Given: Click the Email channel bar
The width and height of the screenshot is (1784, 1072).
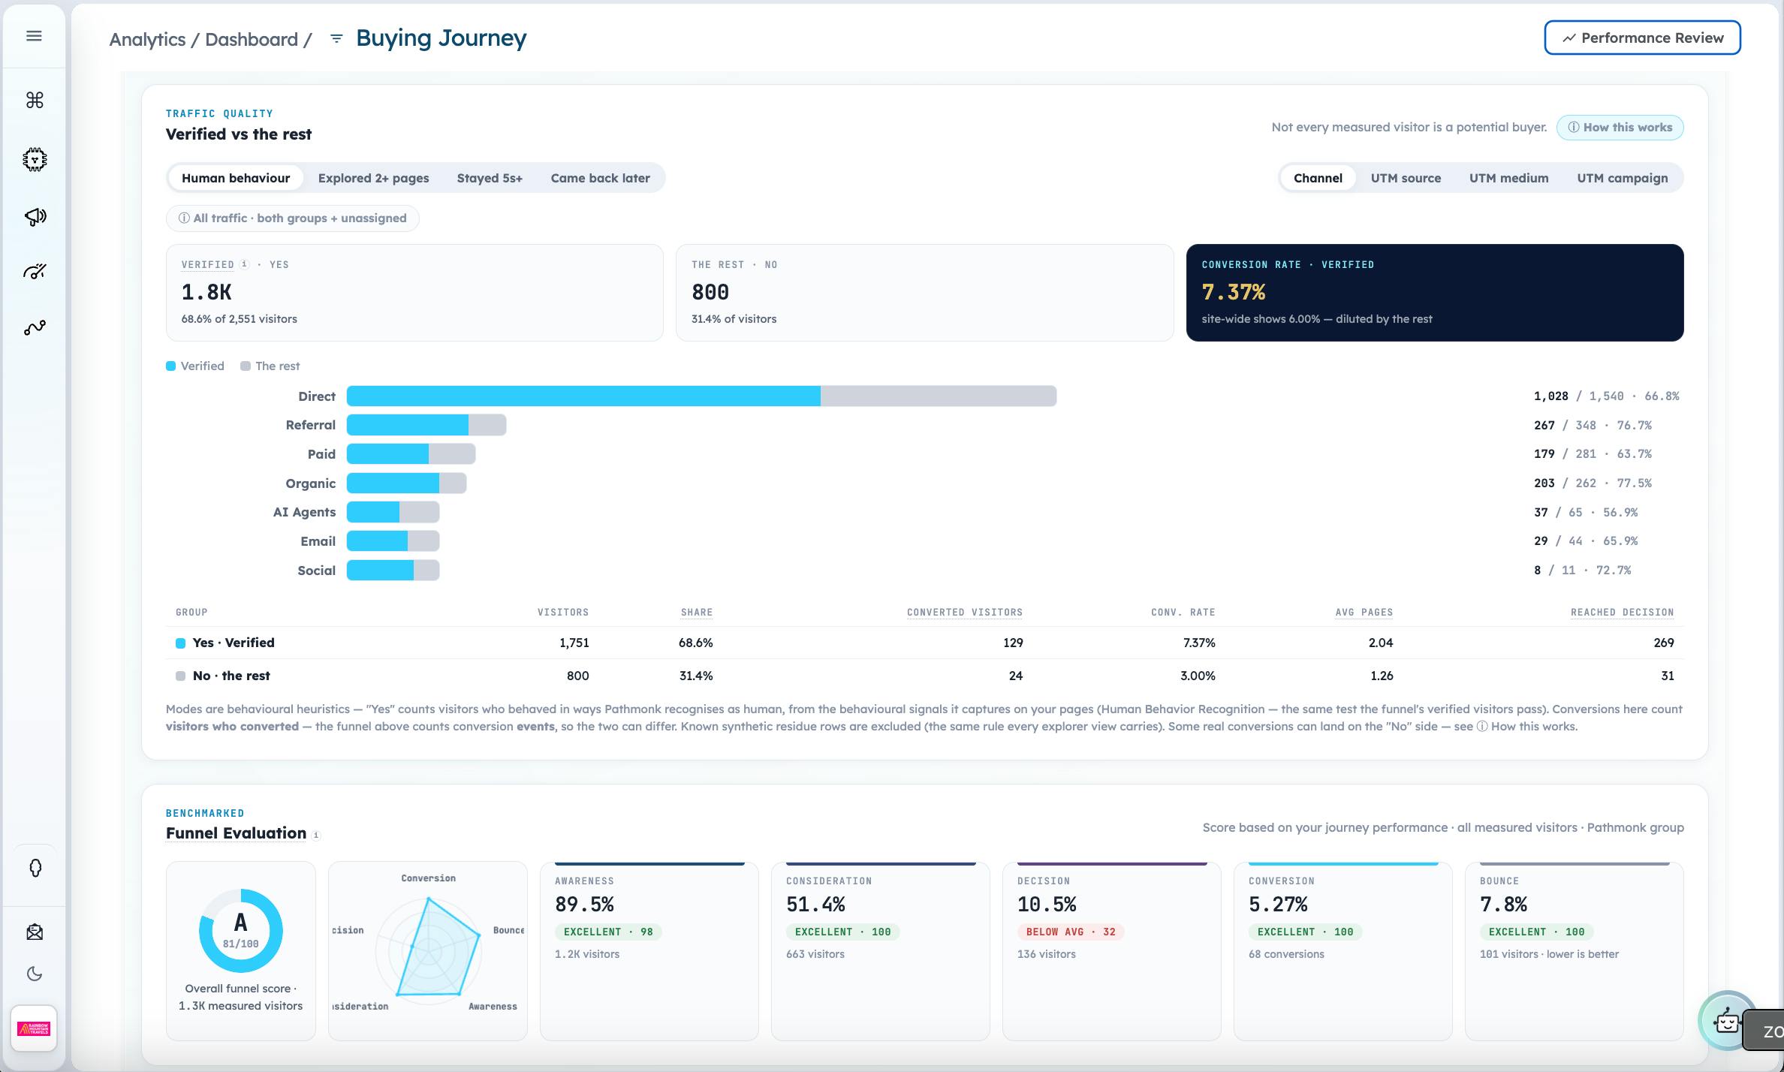Looking at the screenshot, I should [393, 541].
